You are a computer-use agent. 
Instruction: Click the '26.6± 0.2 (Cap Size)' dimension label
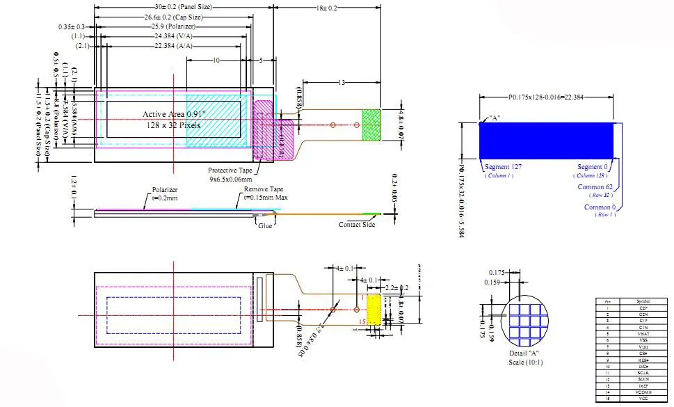coord(173,17)
